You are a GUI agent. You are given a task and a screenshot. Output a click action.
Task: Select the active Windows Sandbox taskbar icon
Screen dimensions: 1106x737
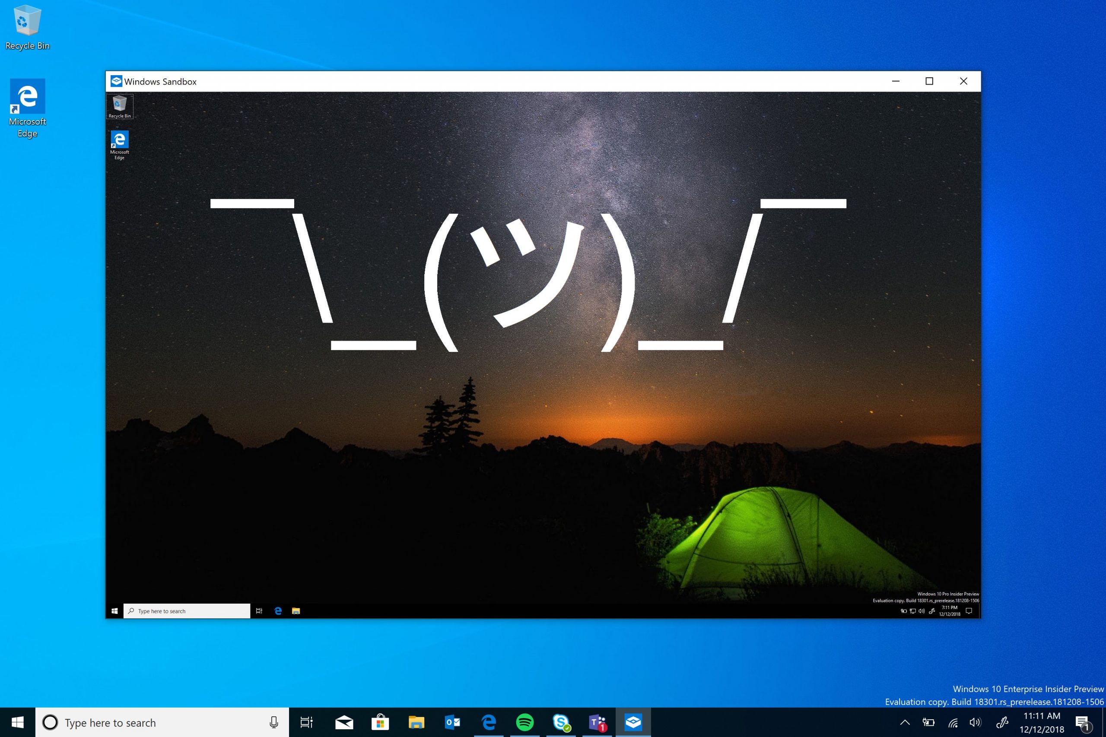[634, 722]
